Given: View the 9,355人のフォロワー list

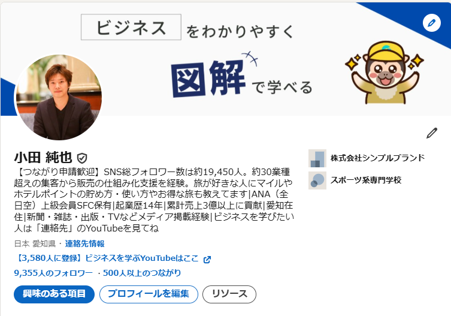Looking at the screenshot, I should click(53, 273).
